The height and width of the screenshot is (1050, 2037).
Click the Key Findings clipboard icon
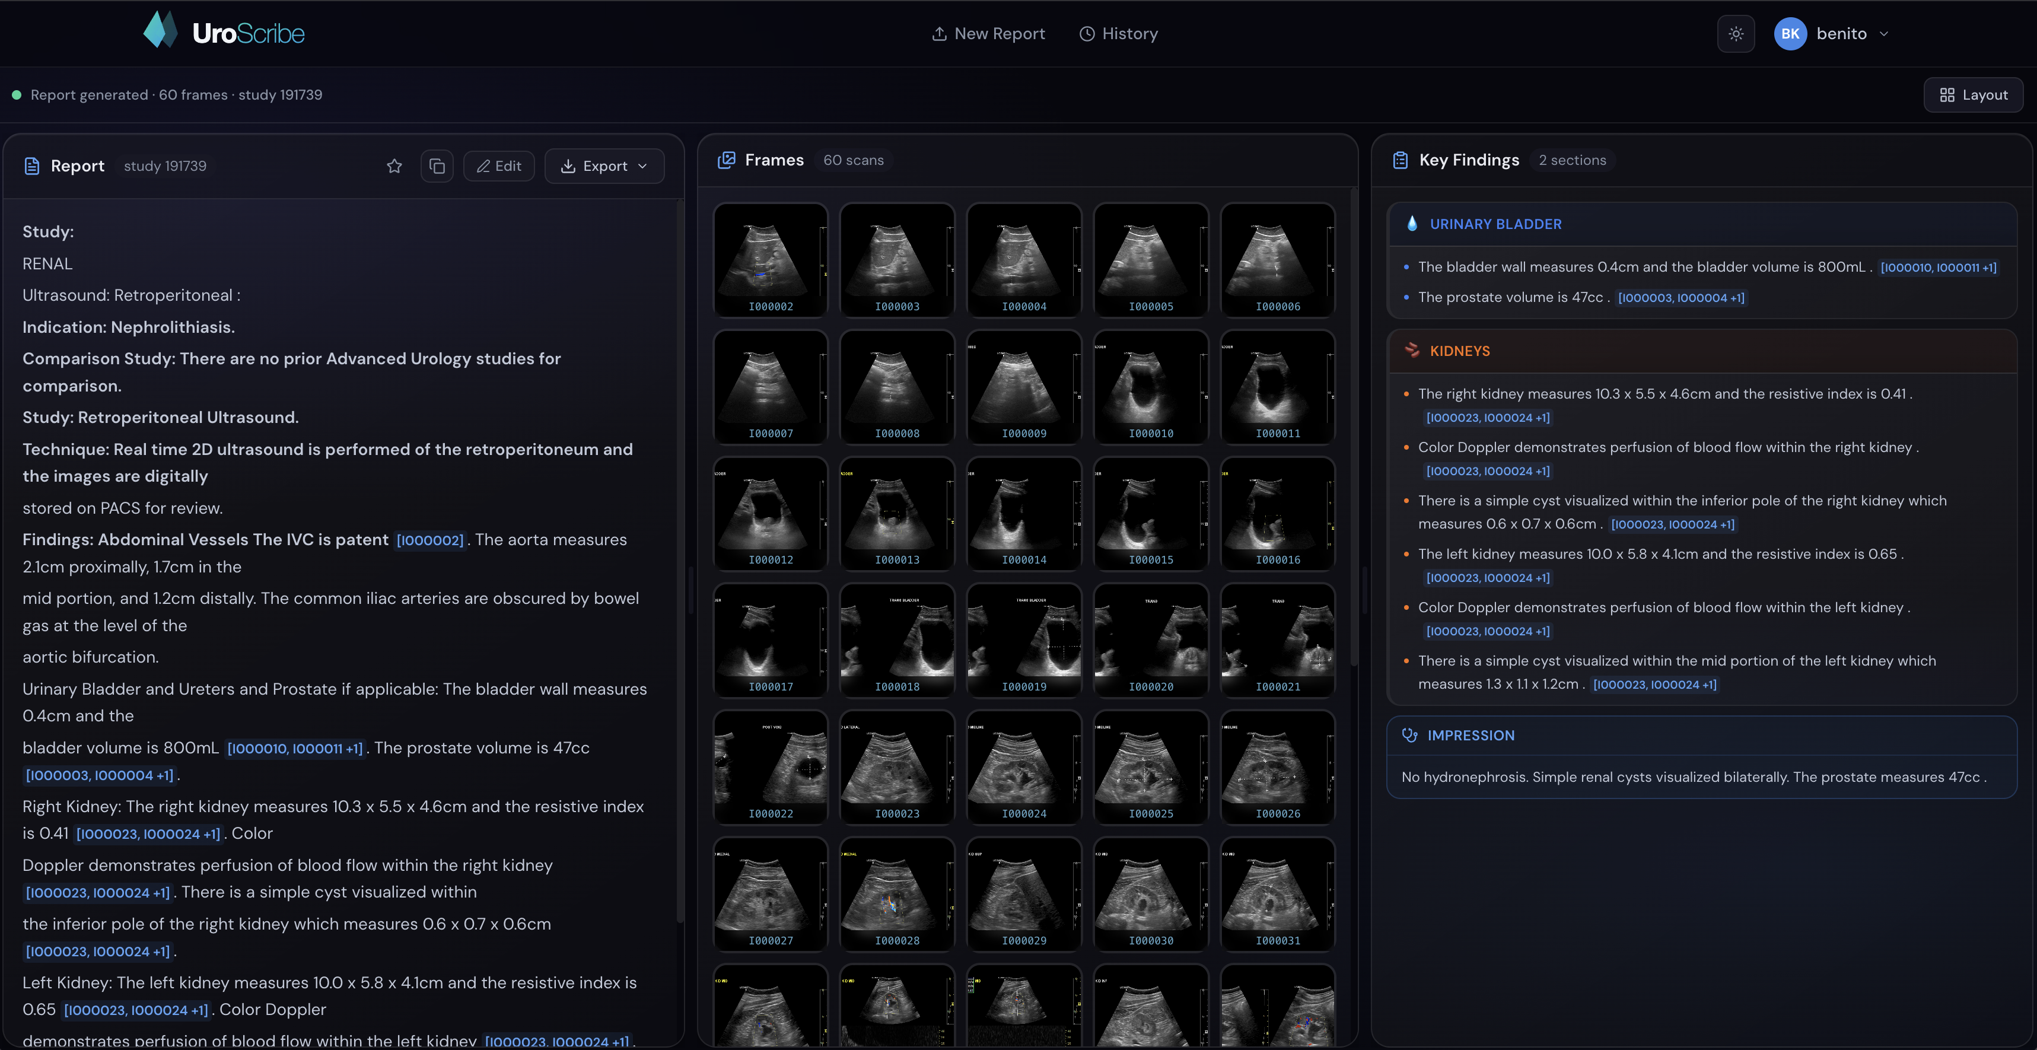(1400, 161)
